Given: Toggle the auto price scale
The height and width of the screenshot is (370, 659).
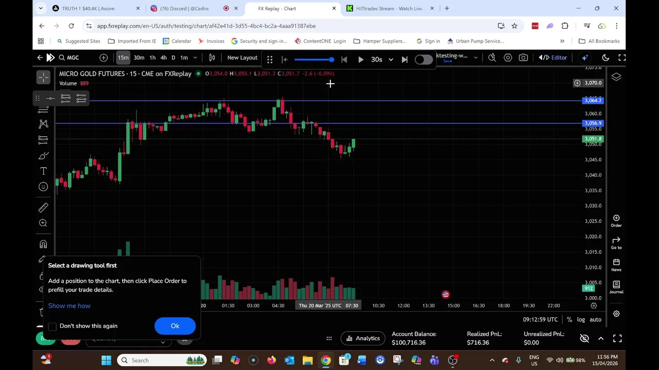Looking at the screenshot, I should (595, 320).
